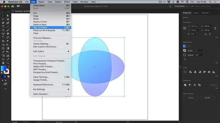Click Pathfinder Minus Front icon
Viewport: 220px width, 123px height.
[x=190, y=85]
